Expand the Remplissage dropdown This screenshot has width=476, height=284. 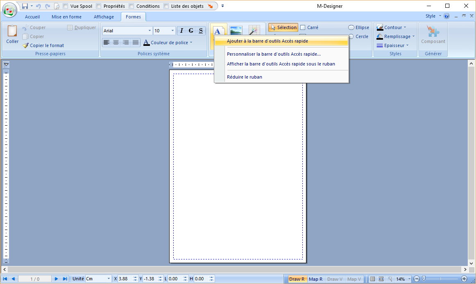pyautogui.click(x=395, y=36)
